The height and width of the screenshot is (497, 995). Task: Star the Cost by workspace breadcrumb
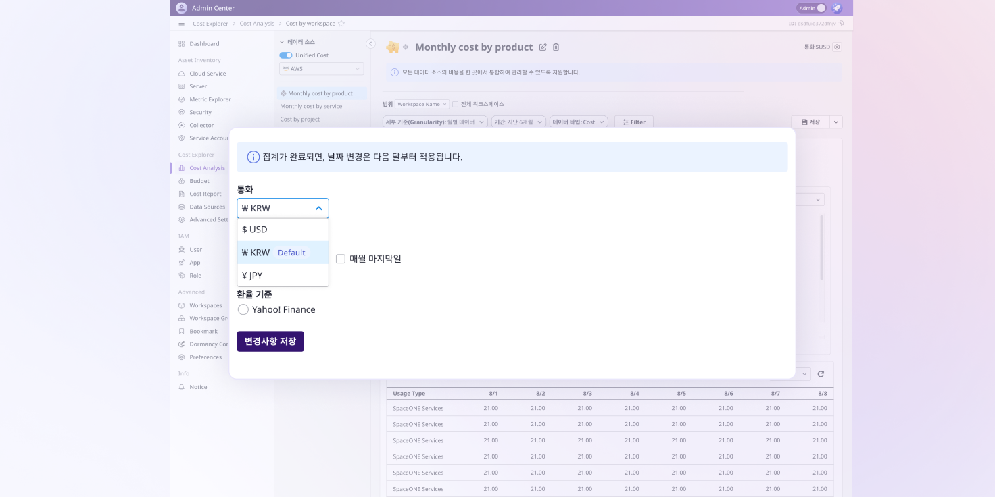341,24
